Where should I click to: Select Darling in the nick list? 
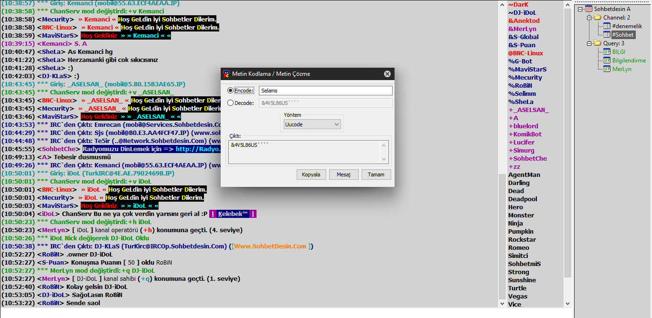(519, 183)
